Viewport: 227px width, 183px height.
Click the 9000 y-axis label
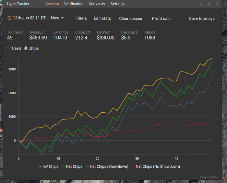click(12, 69)
